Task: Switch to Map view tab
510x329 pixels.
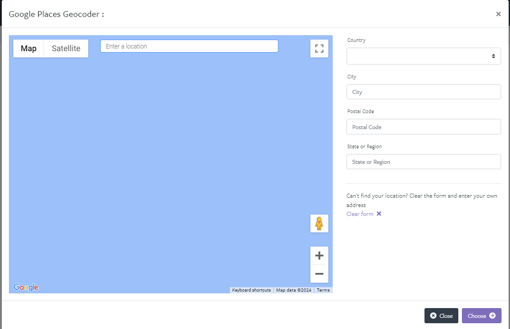Action: pyautogui.click(x=29, y=49)
